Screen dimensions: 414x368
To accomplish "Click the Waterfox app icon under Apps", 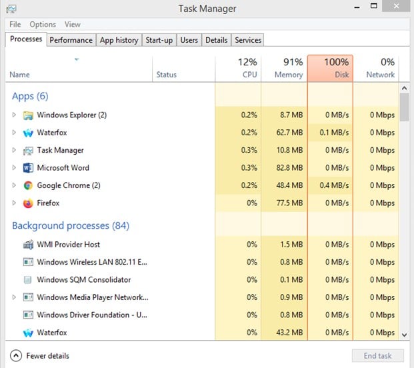I will click(28, 133).
